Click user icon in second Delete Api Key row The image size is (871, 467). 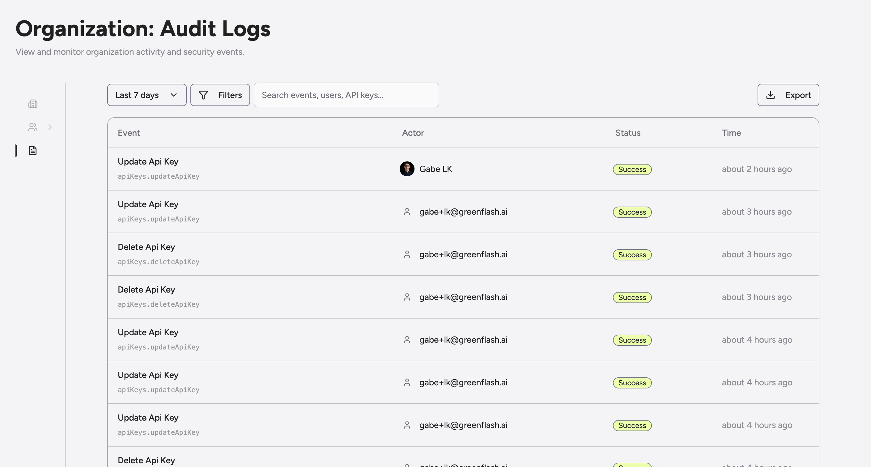(407, 297)
